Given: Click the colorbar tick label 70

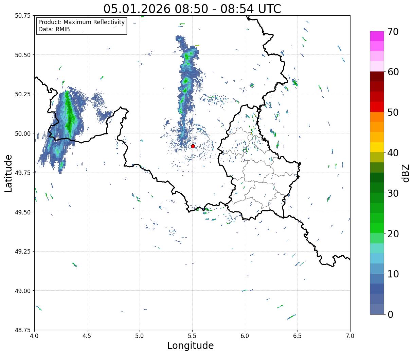Looking at the screenshot, I should [x=393, y=32].
